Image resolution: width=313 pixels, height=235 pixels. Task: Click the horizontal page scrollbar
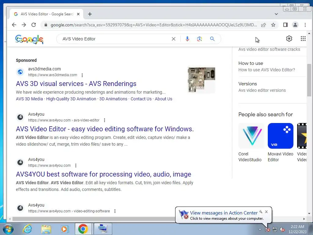point(94,219)
